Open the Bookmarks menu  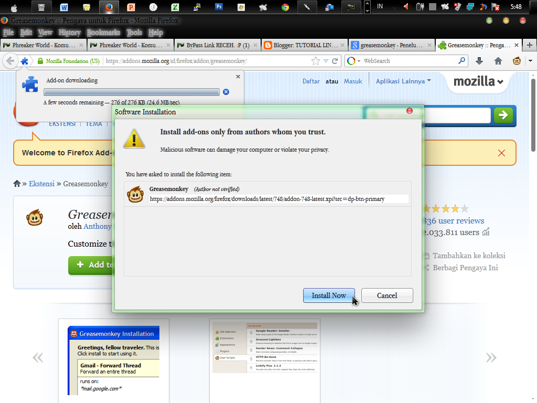pos(103,32)
